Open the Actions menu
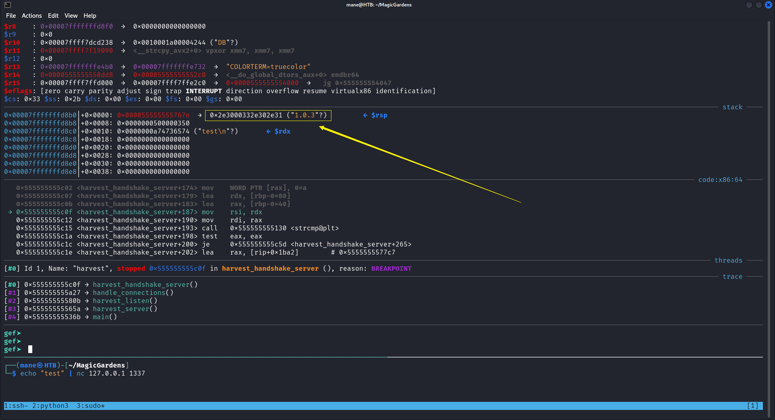 point(32,16)
